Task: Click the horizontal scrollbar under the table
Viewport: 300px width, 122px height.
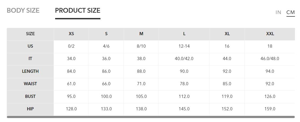Action: click(x=151, y=117)
